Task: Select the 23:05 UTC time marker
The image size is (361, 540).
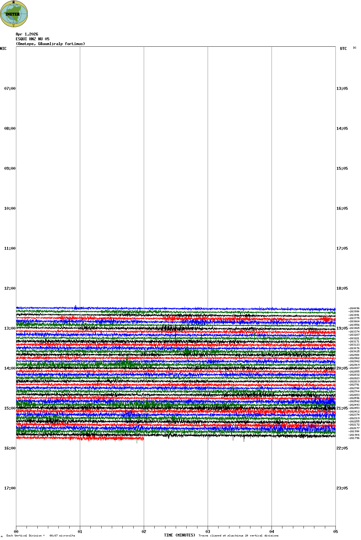Action: click(342, 488)
